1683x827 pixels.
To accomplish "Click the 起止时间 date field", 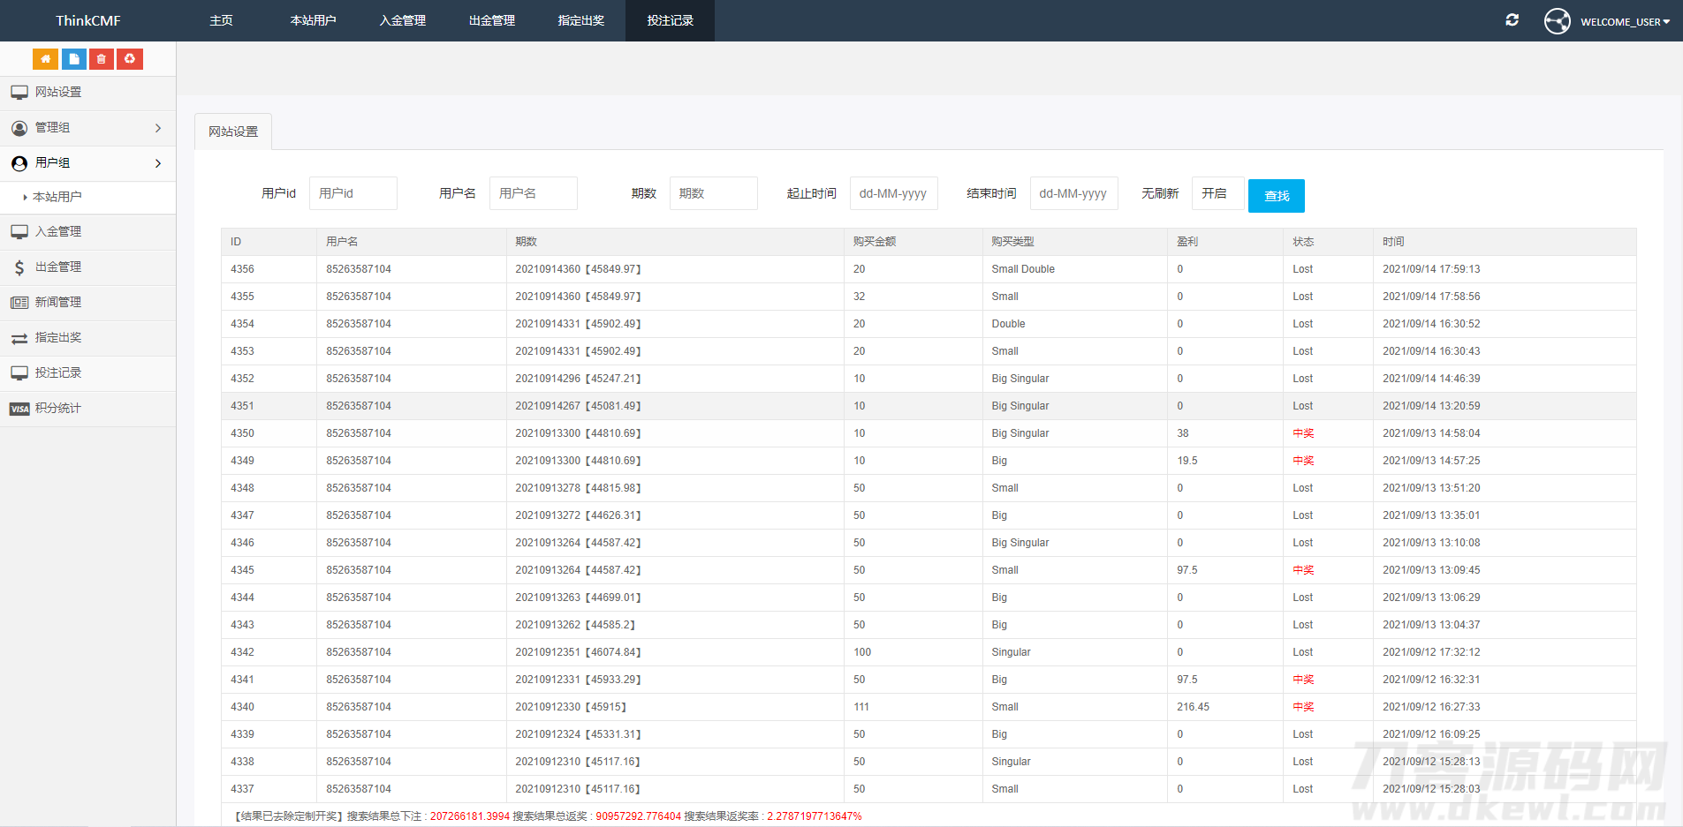I will (x=893, y=193).
